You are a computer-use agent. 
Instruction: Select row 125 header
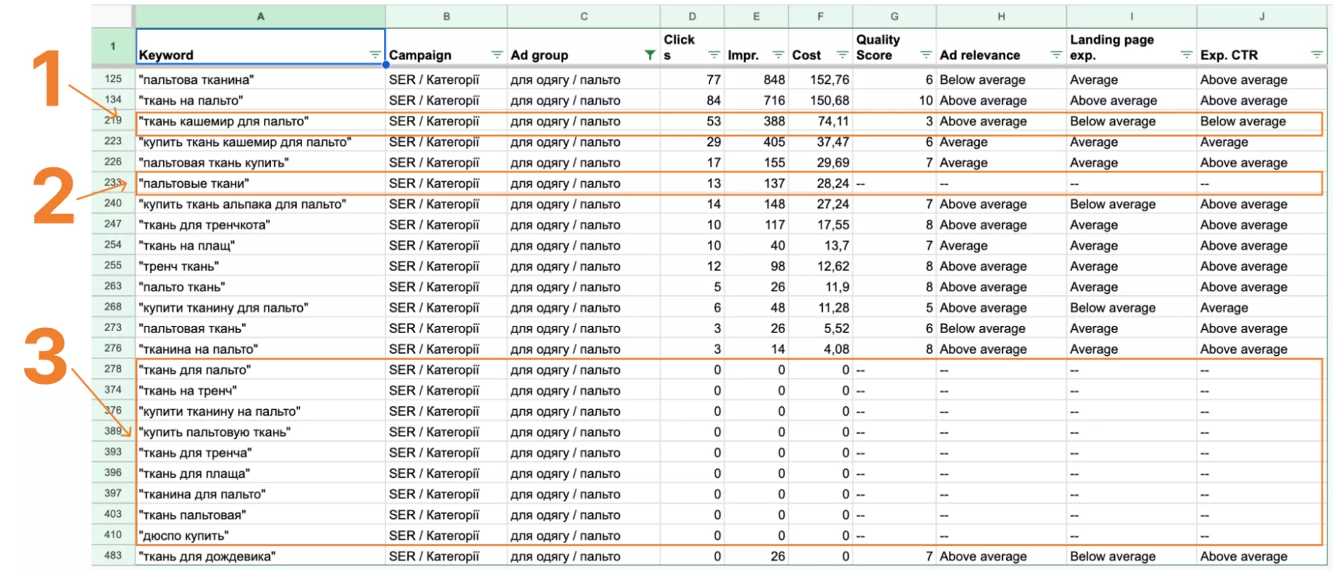click(x=113, y=79)
